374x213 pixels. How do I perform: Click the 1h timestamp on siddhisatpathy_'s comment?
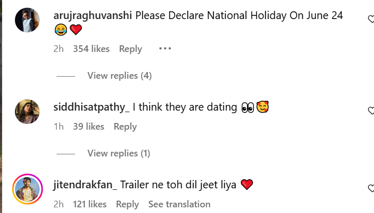(59, 127)
